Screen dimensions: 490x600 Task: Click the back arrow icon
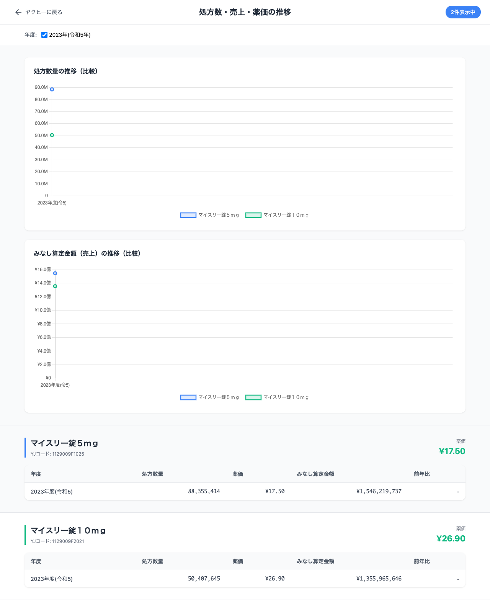[18, 12]
